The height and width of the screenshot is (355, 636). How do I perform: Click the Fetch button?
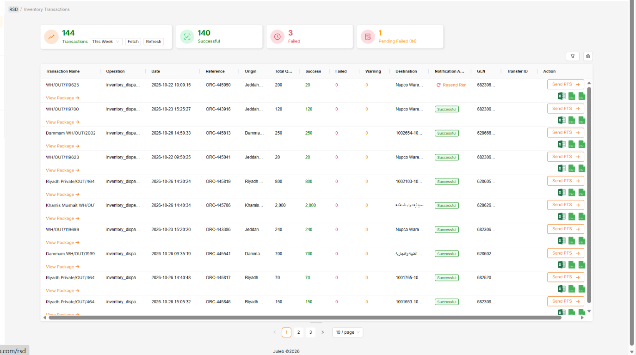tap(133, 42)
